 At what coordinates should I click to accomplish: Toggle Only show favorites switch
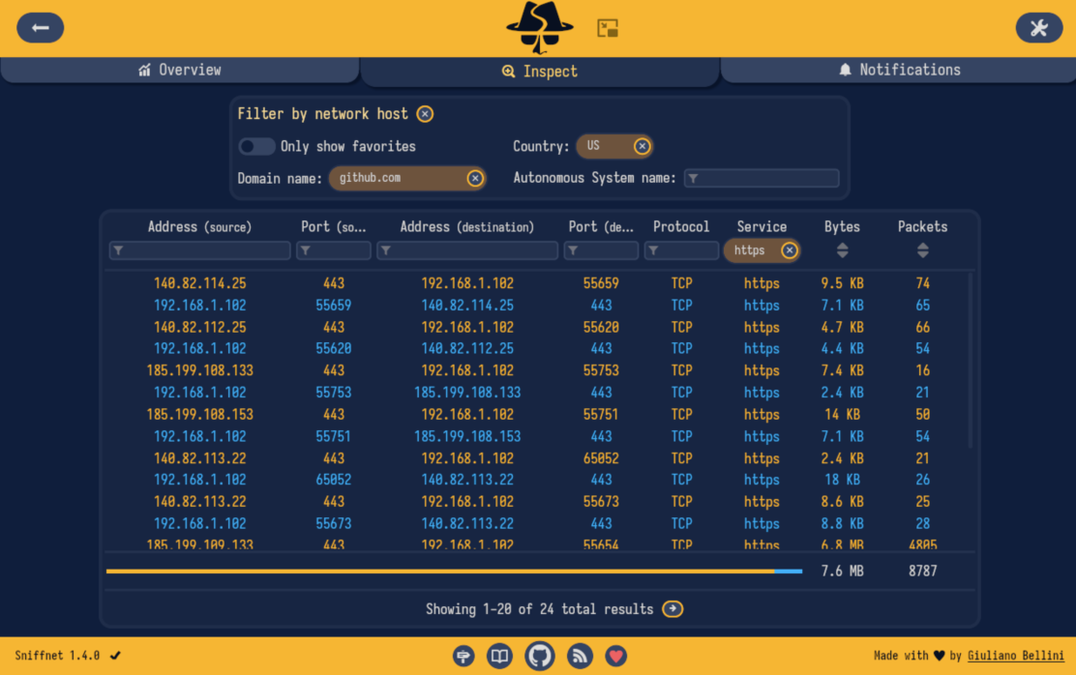click(x=256, y=146)
